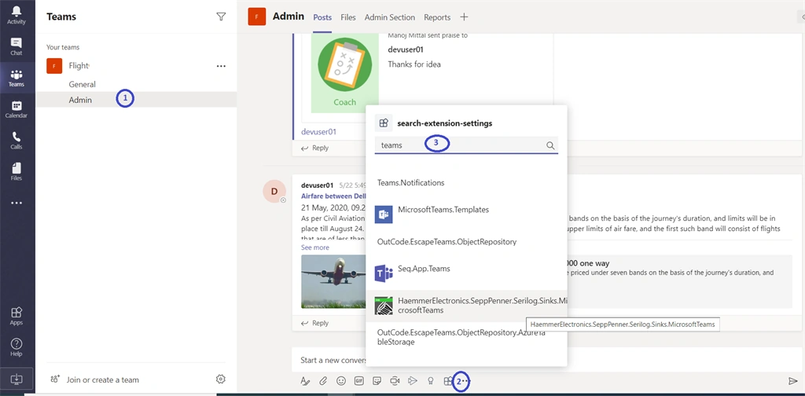Open the Activity feed icon
The image size is (805, 396).
click(x=17, y=15)
